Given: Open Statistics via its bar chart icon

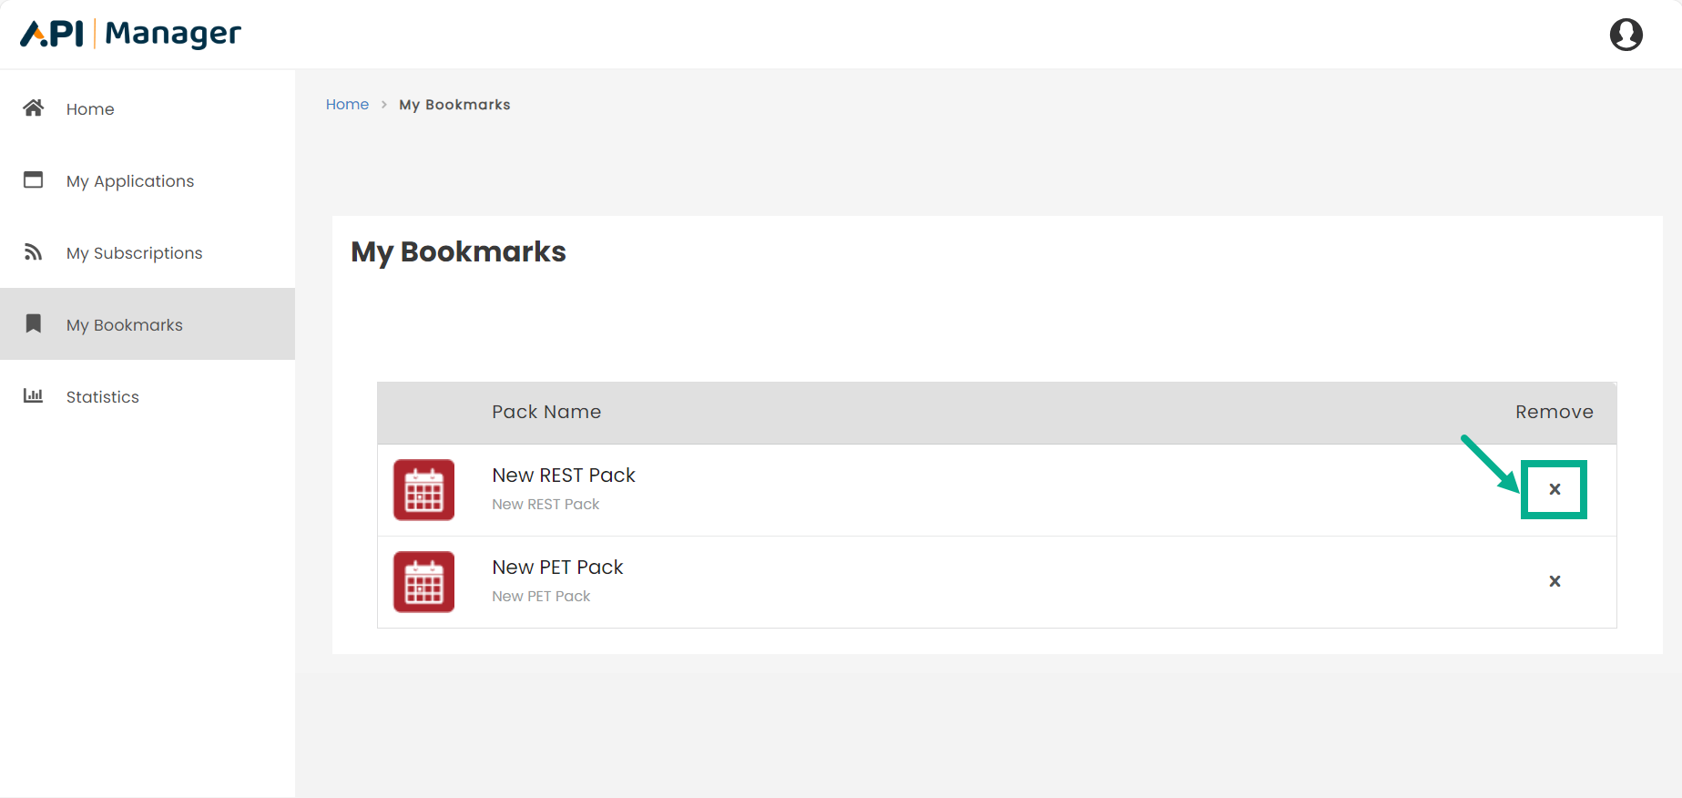Looking at the screenshot, I should [x=33, y=395].
